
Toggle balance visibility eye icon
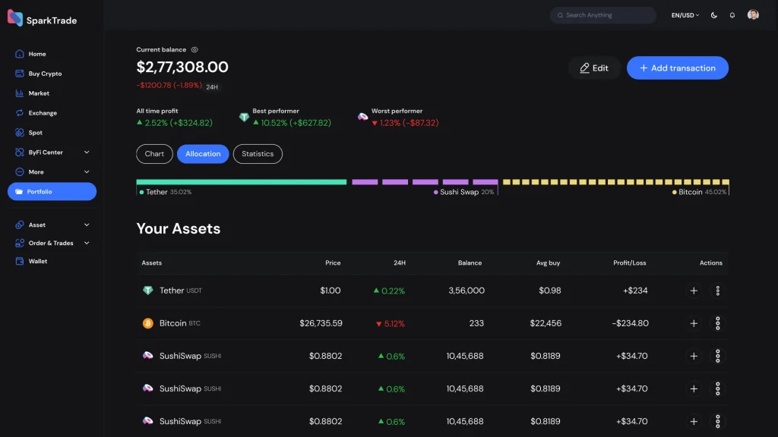pos(194,49)
